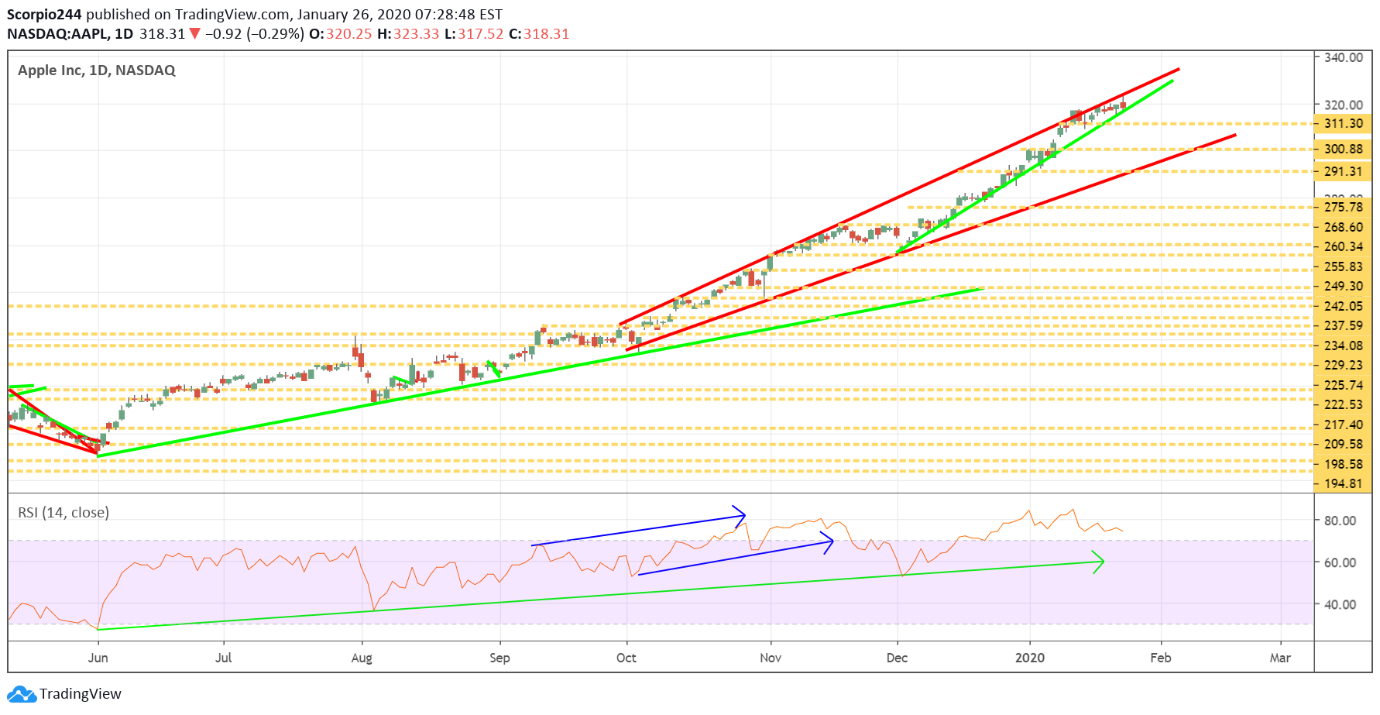1380x715 pixels.
Task: Click the Aug label on time axis
Action: (x=362, y=659)
